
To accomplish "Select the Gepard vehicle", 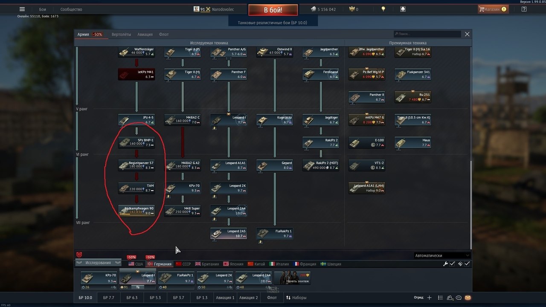I will [275, 165].
